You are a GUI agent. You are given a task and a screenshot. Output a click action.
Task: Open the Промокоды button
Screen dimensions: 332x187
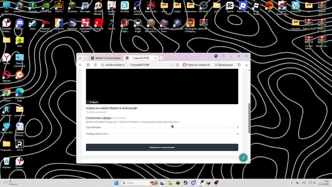click(224, 65)
